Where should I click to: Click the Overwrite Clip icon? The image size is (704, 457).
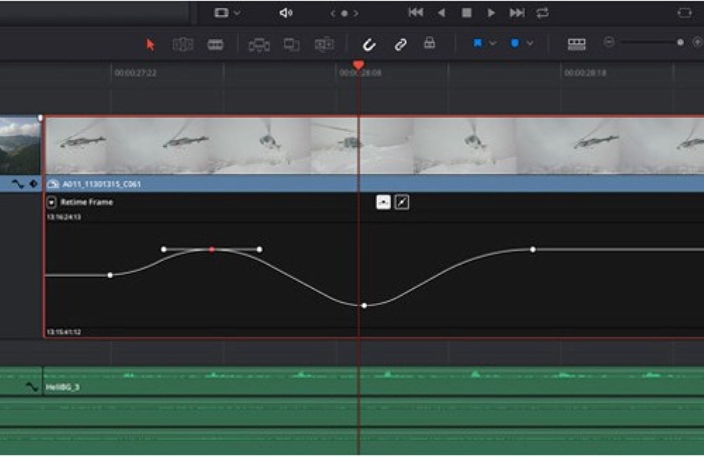(x=291, y=45)
